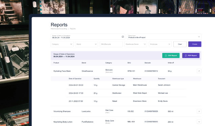215x126 pixels.
Task: Click the Product column header
Action: (56, 63)
